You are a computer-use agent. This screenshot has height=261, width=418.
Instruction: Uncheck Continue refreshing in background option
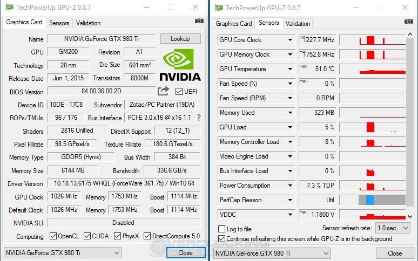(221, 239)
